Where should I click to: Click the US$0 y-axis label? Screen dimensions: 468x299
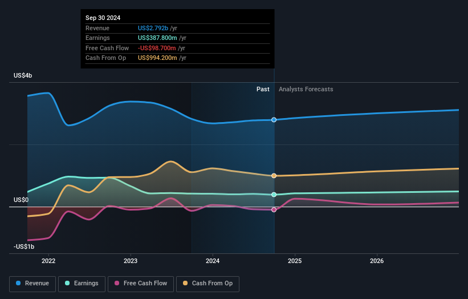tap(21, 200)
